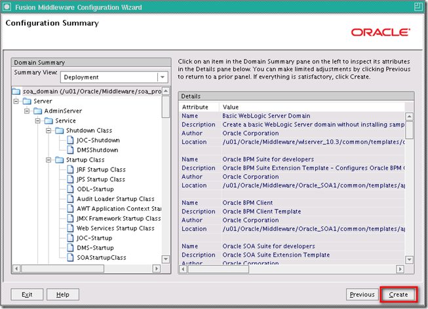Screen dimensions: 428x309
Task: Select the ODL-Startup tree item
Action: coord(95,189)
